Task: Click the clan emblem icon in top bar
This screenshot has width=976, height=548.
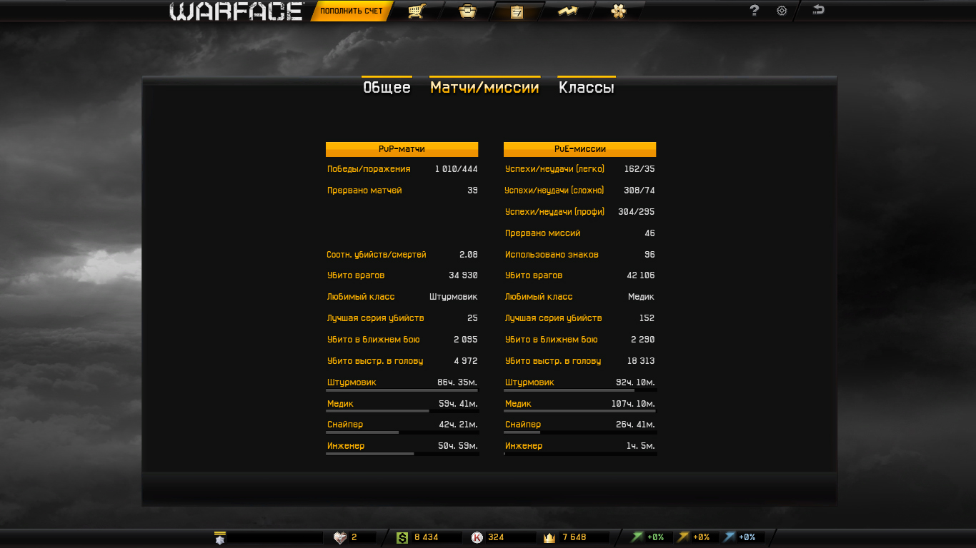Action: tap(618, 11)
